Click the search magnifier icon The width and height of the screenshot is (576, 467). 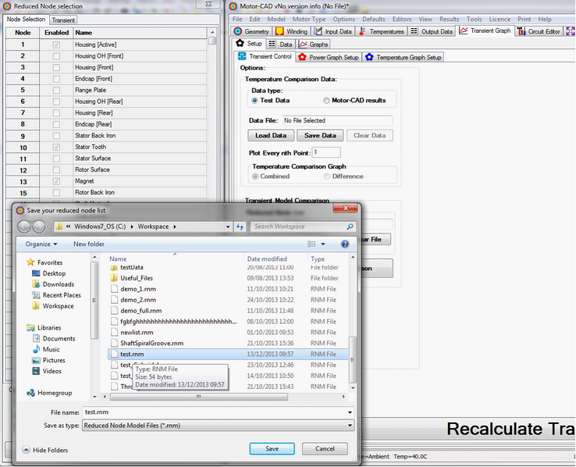(350, 226)
